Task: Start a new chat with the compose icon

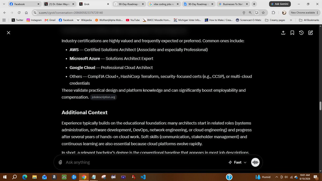Action: 310,33
